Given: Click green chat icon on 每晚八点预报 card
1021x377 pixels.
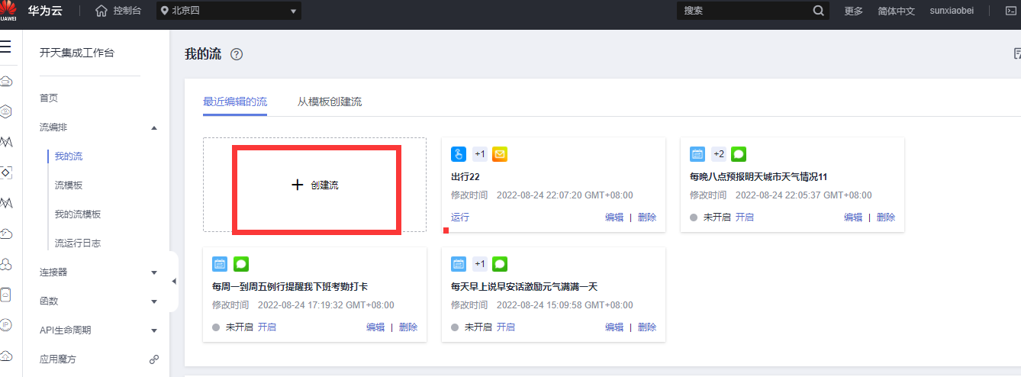Looking at the screenshot, I should [x=739, y=154].
